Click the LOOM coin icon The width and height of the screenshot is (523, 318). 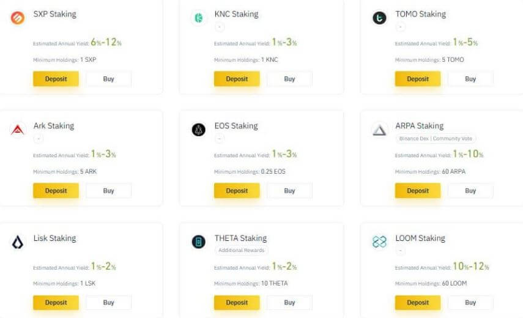[379, 242]
